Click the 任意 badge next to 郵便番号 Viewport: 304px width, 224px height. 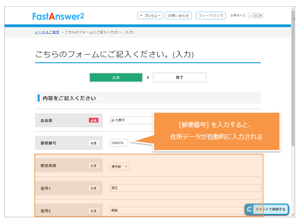coord(93,143)
